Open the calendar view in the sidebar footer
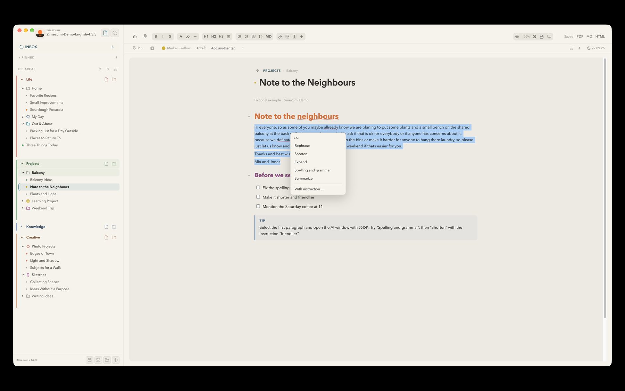The width and height of the screenshot is (625, 391). pos(90,360)
